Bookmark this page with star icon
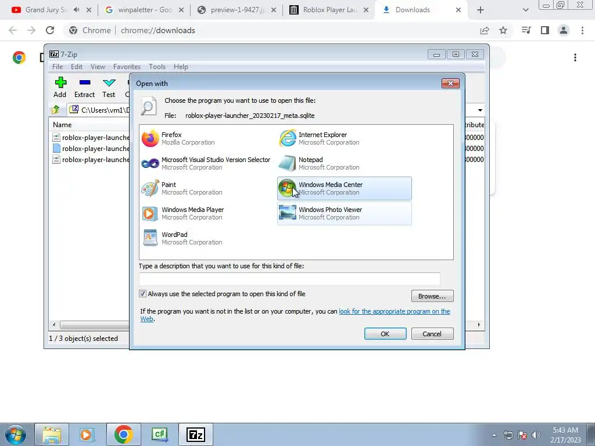 (x=503, y=30)
